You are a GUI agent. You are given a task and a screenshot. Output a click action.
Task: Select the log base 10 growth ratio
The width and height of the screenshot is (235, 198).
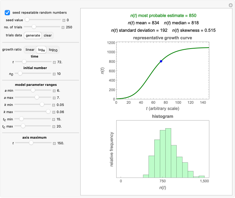54,50
